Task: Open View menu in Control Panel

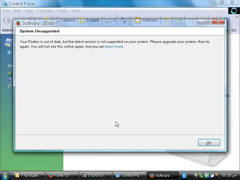Action: 29,11
